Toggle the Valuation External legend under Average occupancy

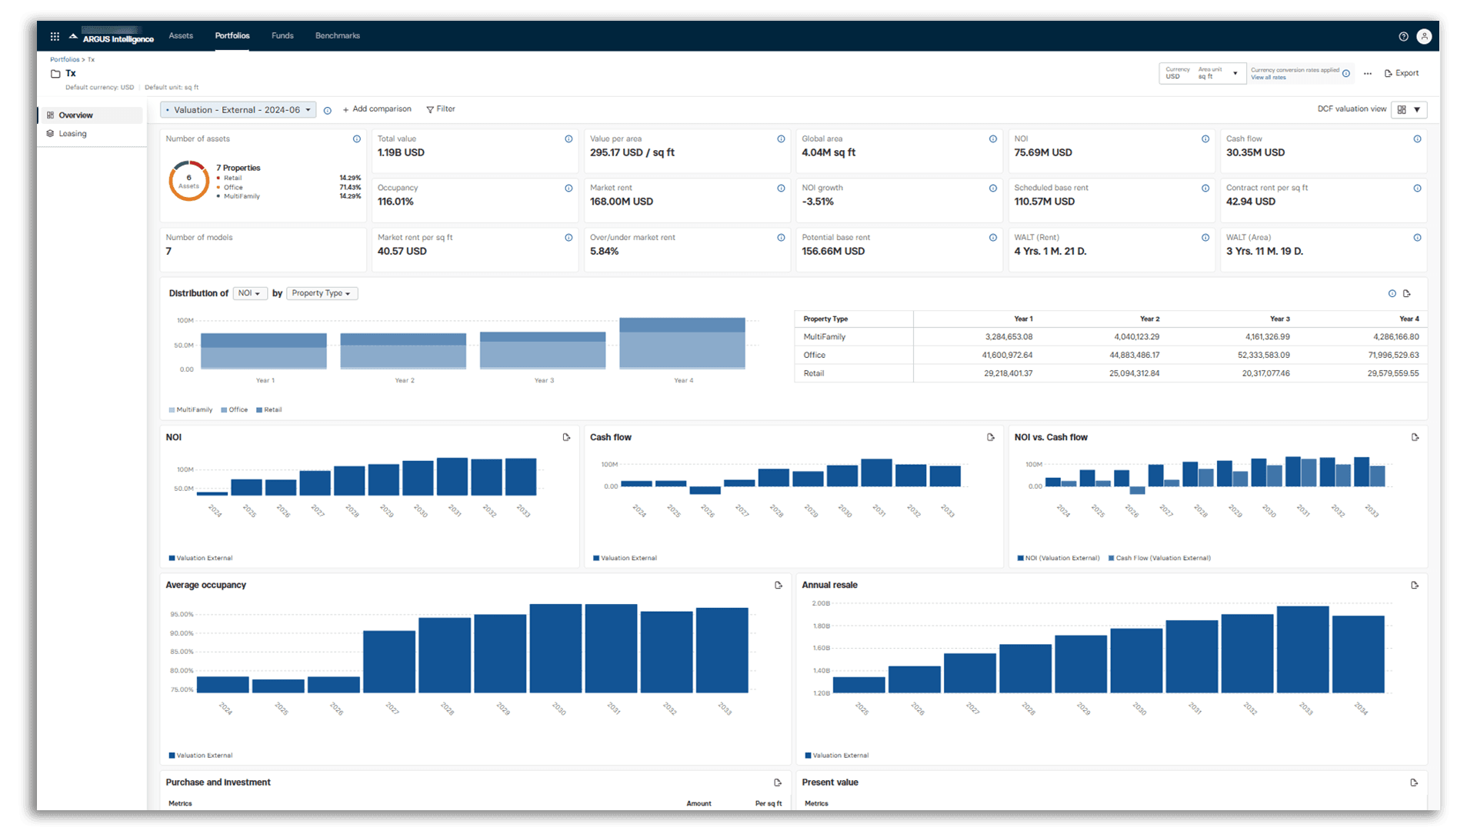(x=201, y=755)
